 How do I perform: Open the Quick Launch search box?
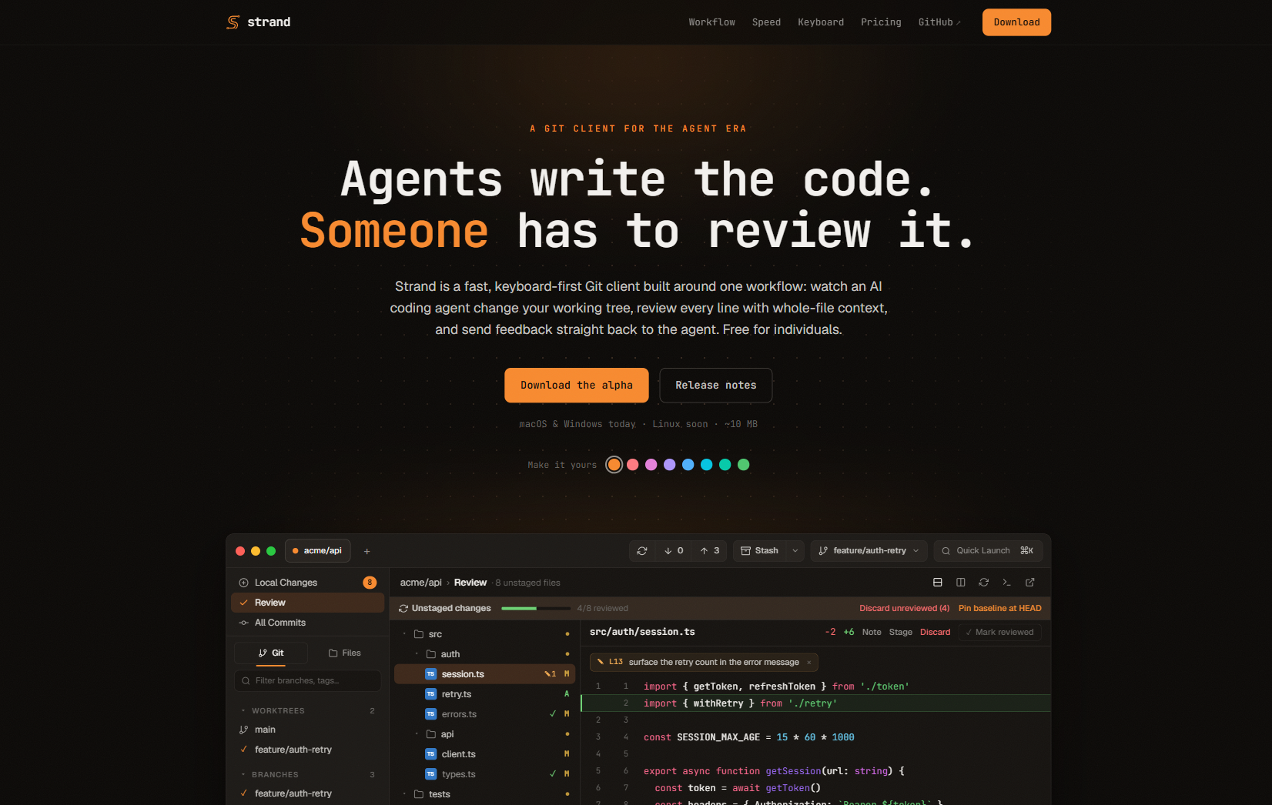tap(989, 551)
